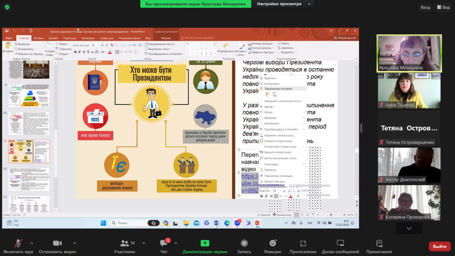This screenshot has width=455, height=256.
Task: Select Интеллектуальный поиск in context menu
Action: coord(283,158)
